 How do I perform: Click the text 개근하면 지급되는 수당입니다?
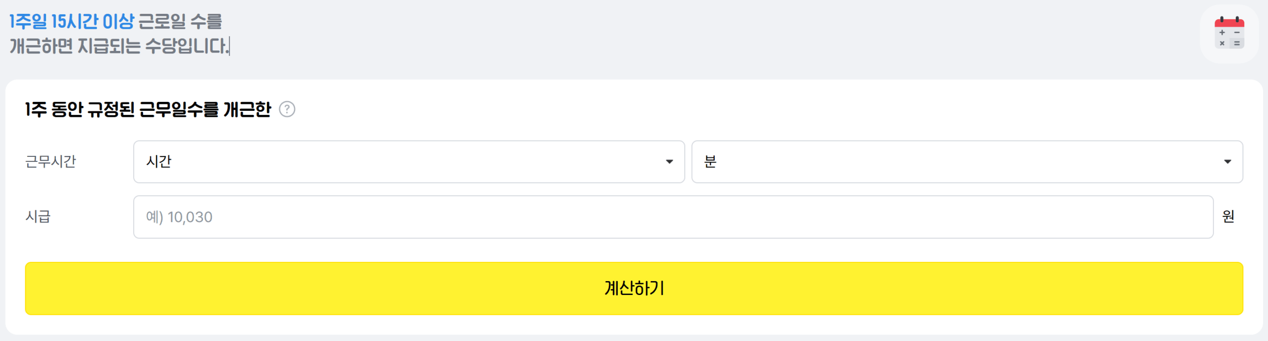119,46
